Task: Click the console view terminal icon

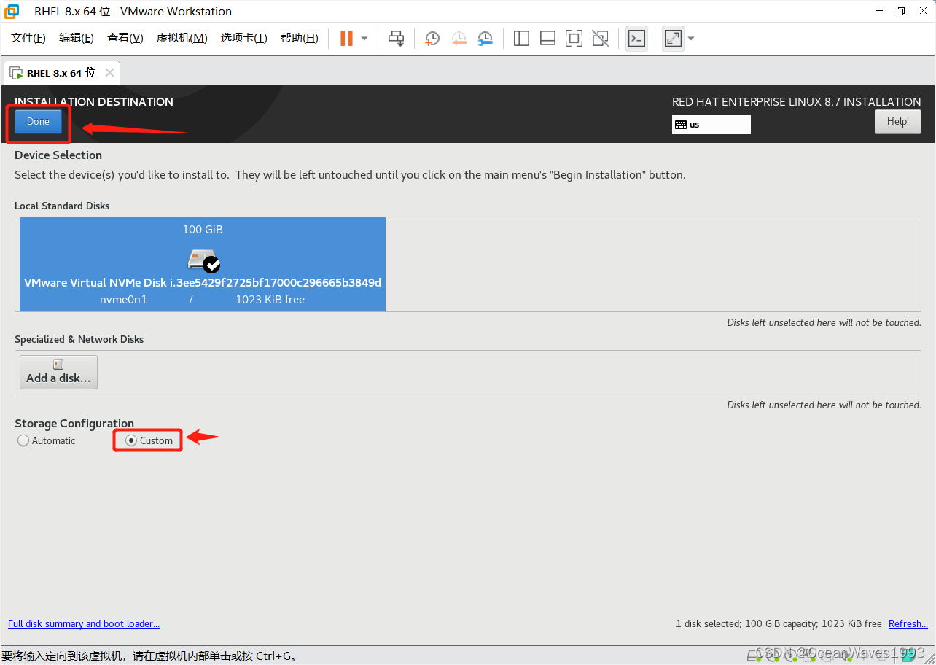Action: (x=636, y=39)
